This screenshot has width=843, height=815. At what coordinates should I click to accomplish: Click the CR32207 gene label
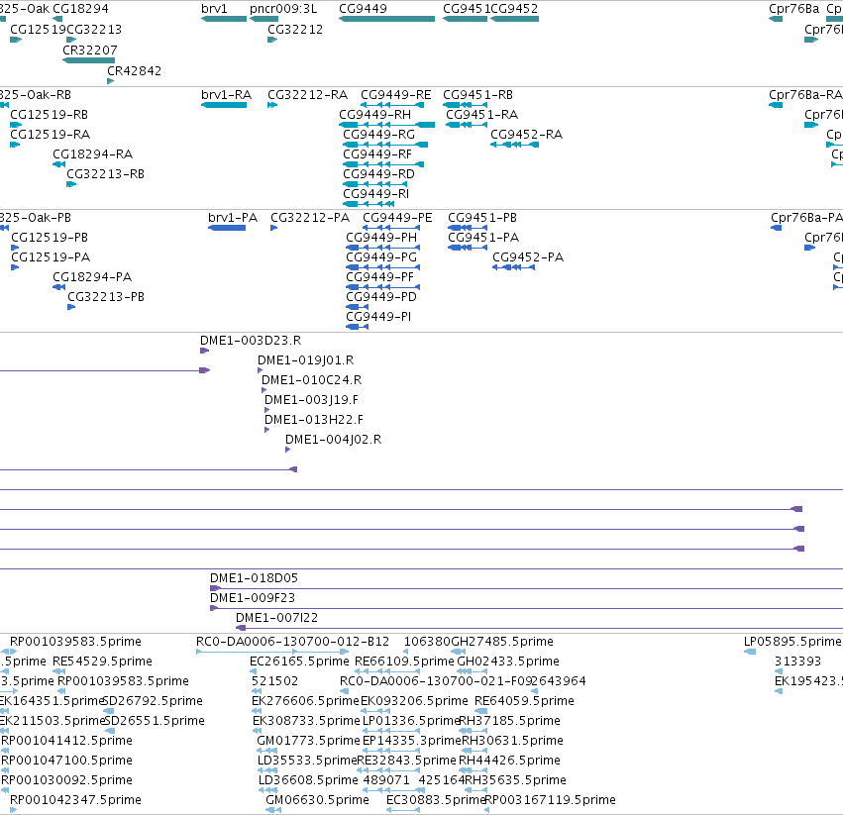90,50
